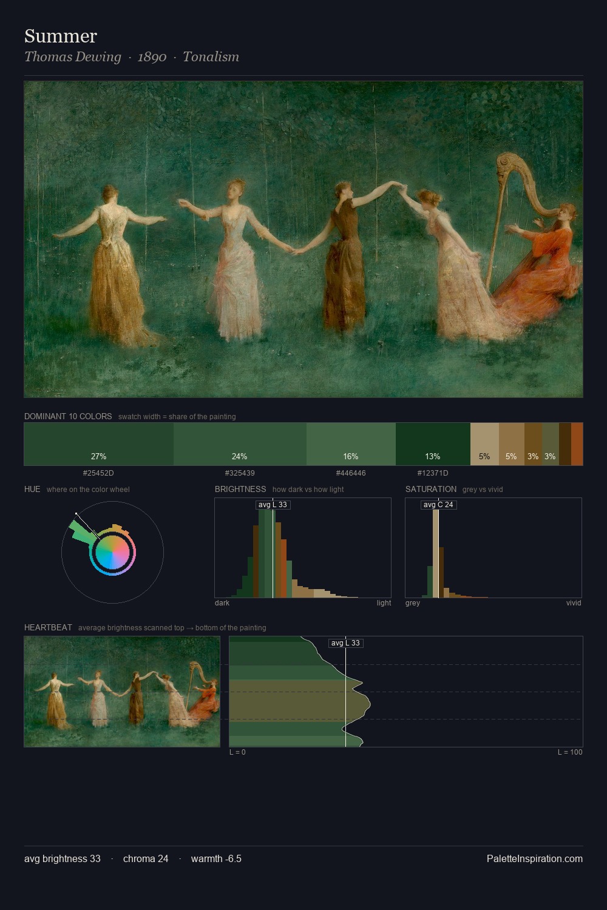Click the "DOMINANT 10 COLORS" heading
Viewport: 607px width, 910px height.
[68, 416]
